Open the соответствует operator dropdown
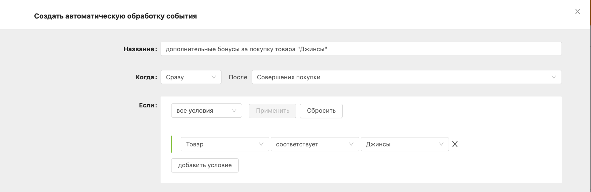The image size is (591, 192). [315, 144]
